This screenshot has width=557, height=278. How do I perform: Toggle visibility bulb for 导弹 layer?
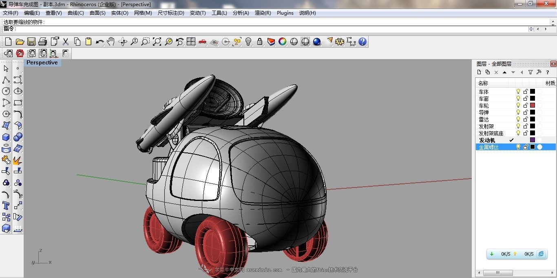518,113
